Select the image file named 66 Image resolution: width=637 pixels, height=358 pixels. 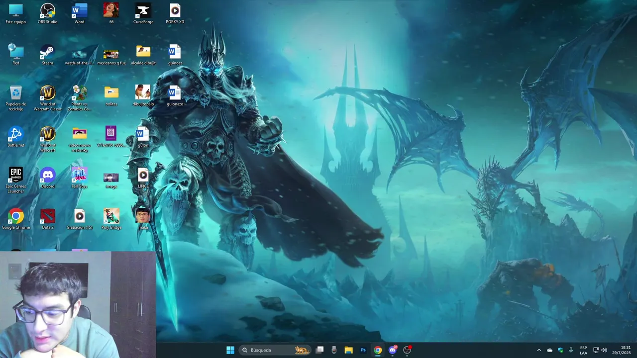point(111,14)
